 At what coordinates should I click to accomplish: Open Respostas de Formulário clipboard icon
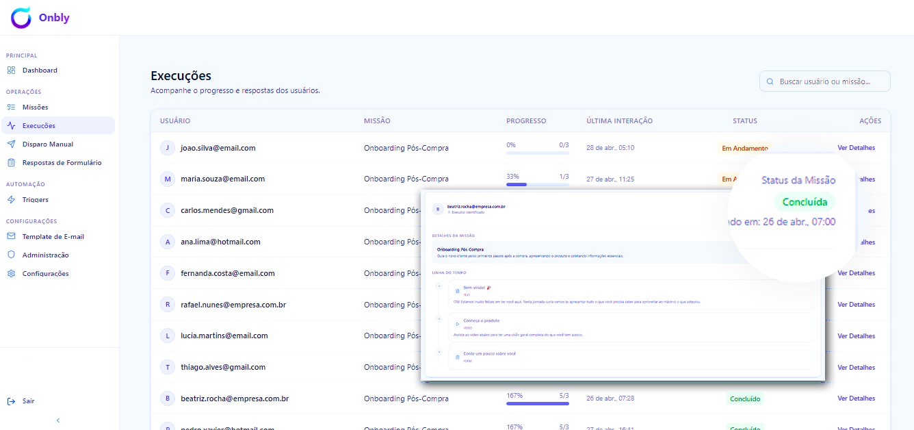pyautogui.click(x=11, y=163)
